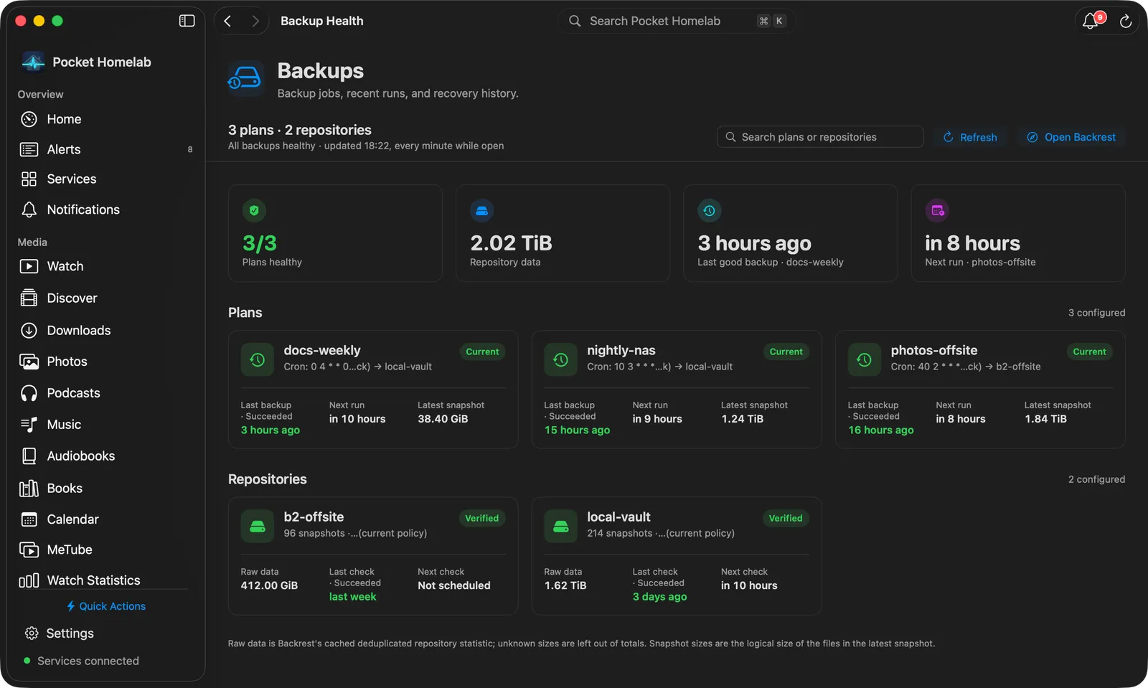
Task: Open the photos-offsite plan
Action: point(980,390)
